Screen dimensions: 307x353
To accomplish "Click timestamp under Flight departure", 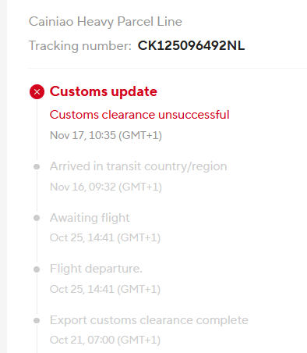I will tap(105, 289).
